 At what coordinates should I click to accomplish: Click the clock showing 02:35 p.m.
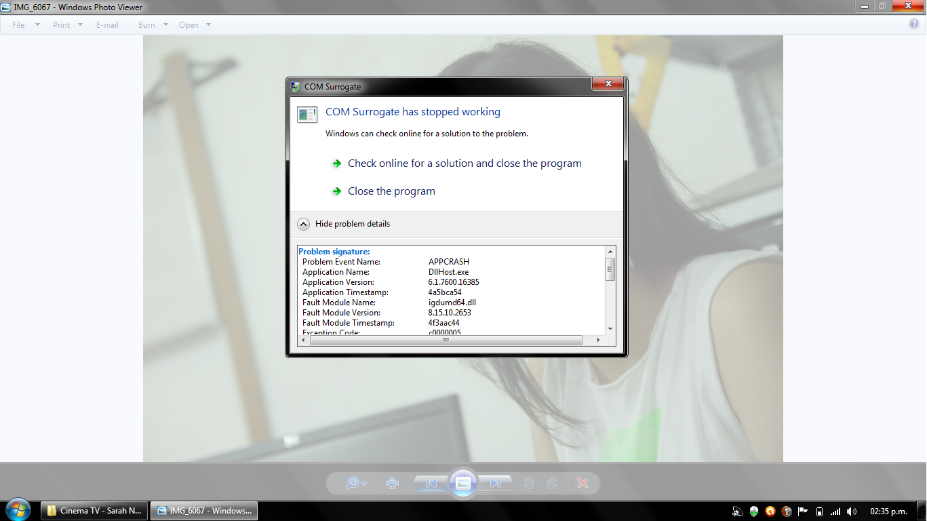[888, 511]
